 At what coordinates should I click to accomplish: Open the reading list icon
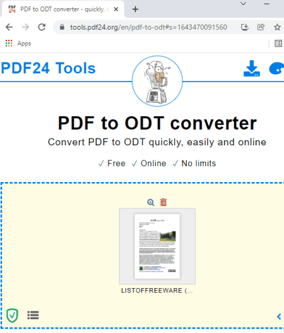[x=278, y=44]
